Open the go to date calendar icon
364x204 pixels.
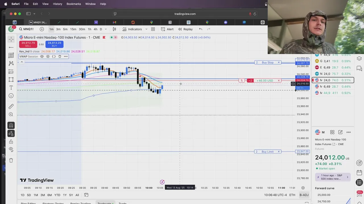click(86, 195)
